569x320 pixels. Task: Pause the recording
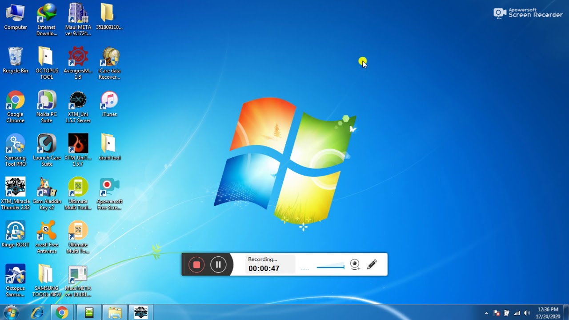click(x=218, y=265)
